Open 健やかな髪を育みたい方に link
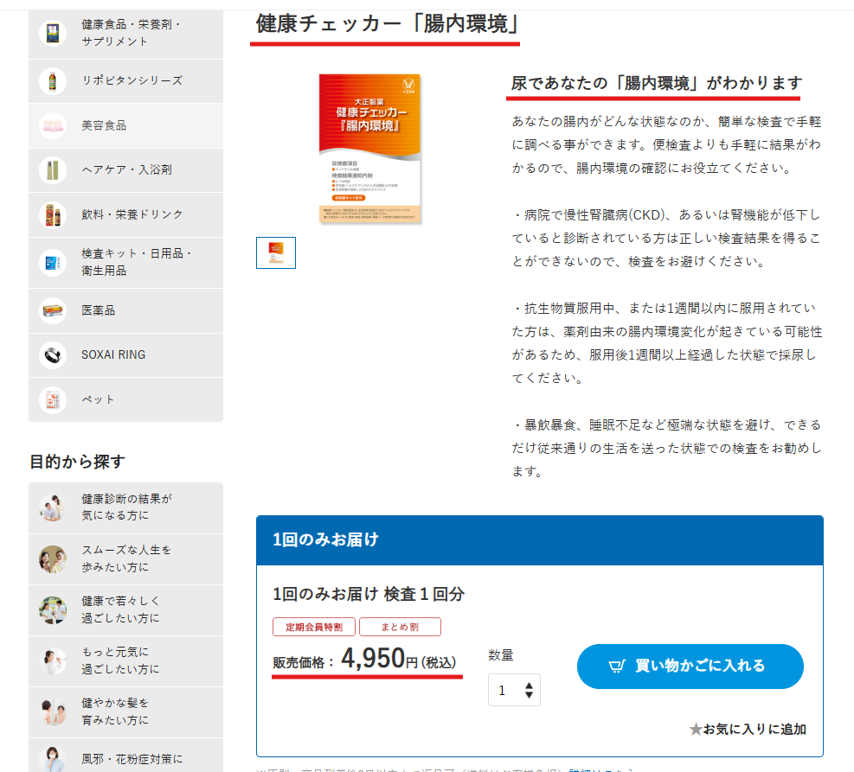Screen dimensions: 854x772 [125, 712]
